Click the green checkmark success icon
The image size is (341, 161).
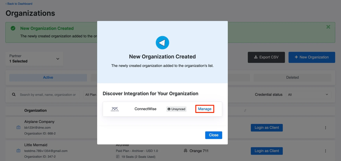coord(13,28)
